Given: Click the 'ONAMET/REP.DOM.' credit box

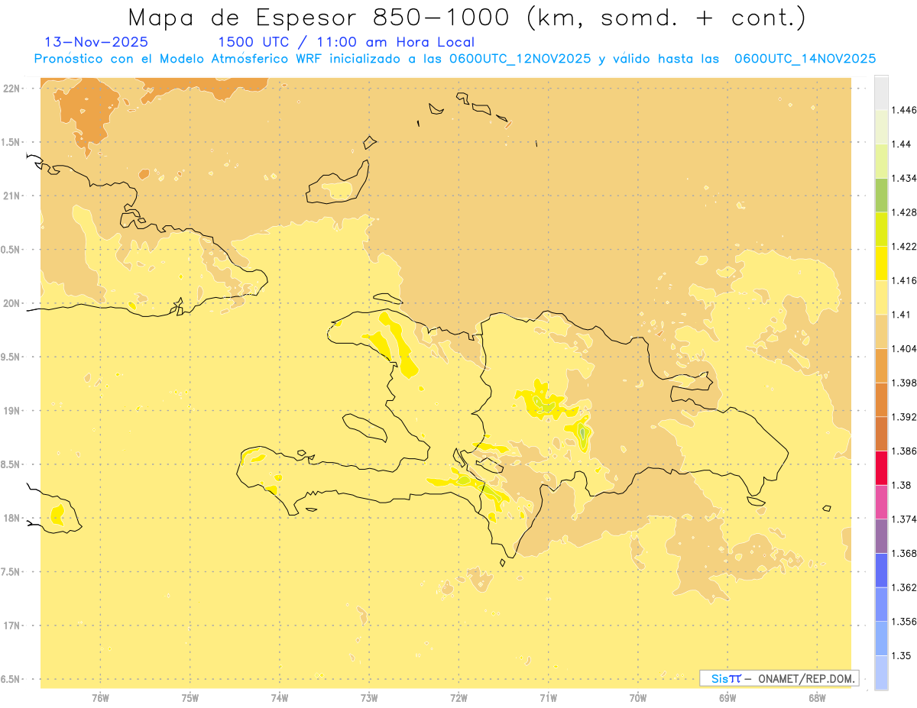Looking at the screenshot, I should click(779, 678).
